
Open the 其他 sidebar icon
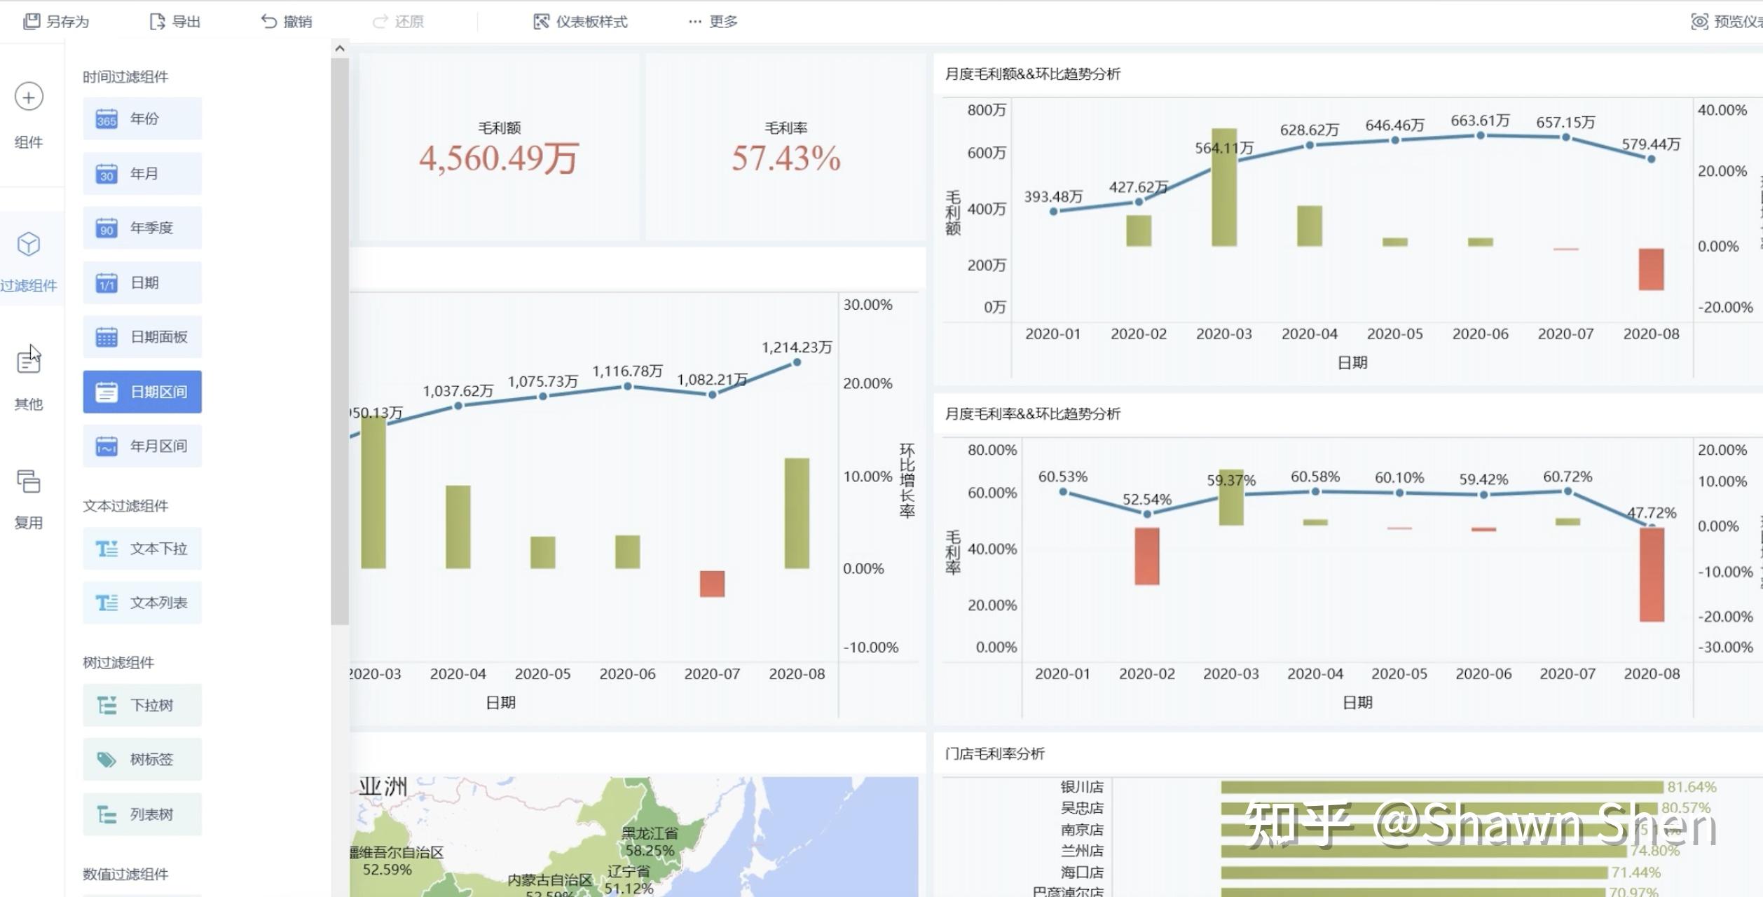coord(29,362)
